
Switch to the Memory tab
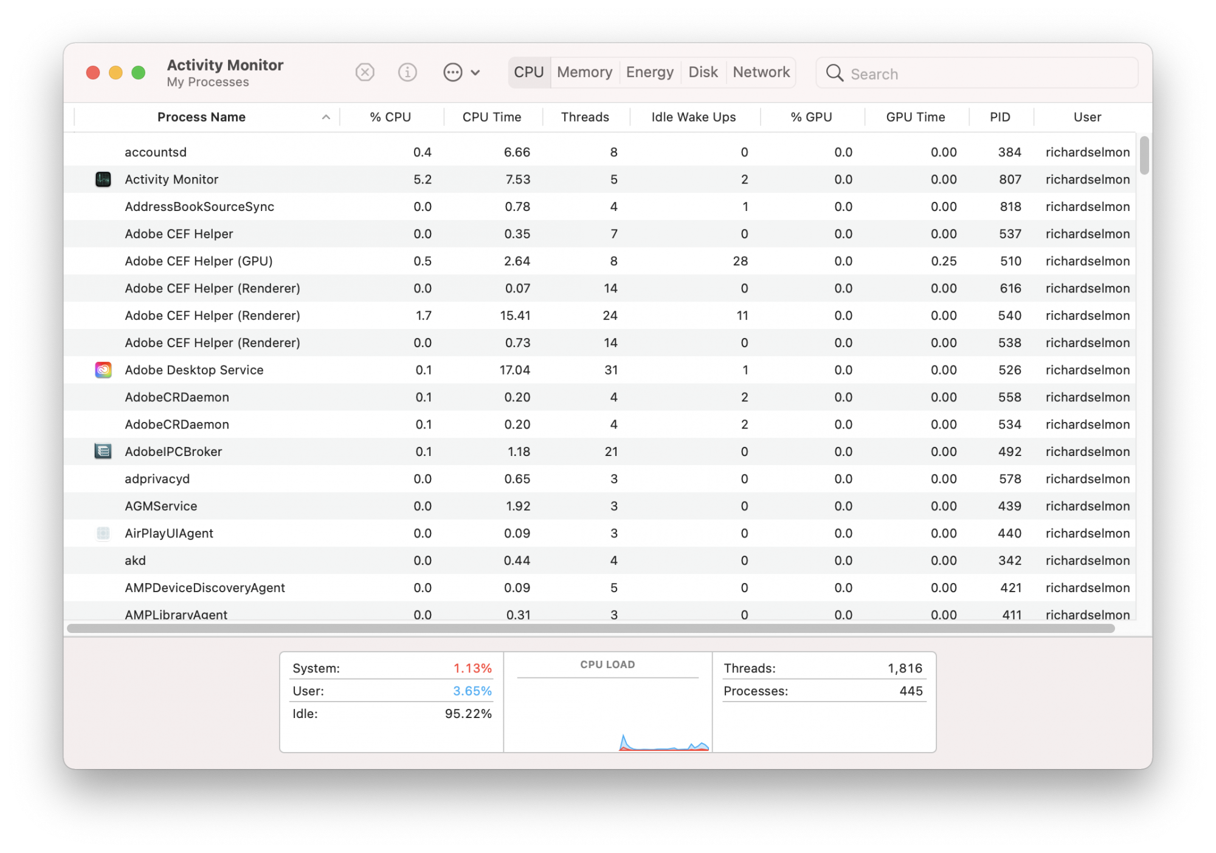584,72
